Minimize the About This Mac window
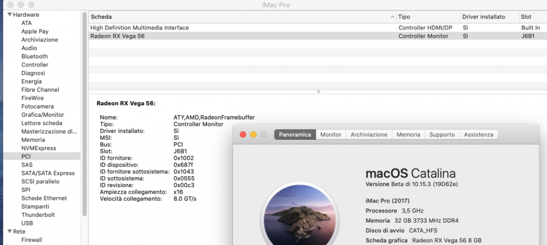This screenshot has height=245, width=547. click(253, 134)
